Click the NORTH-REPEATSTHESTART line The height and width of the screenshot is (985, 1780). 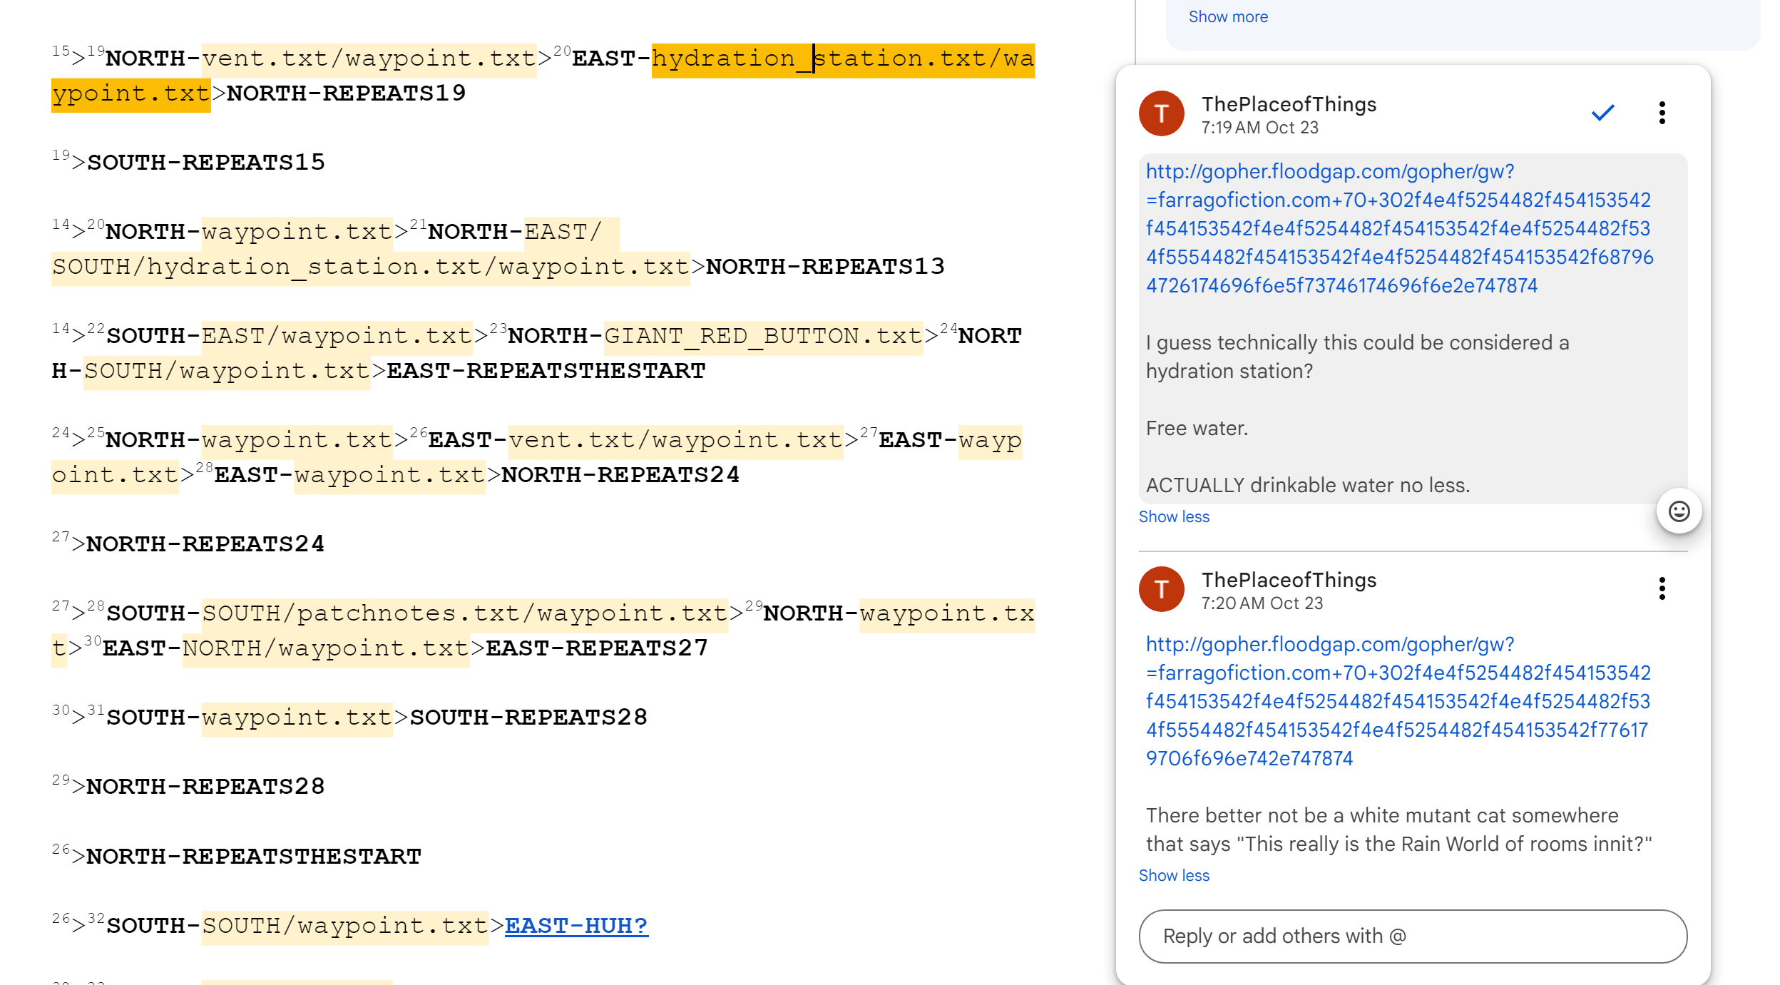pos(253,856)
